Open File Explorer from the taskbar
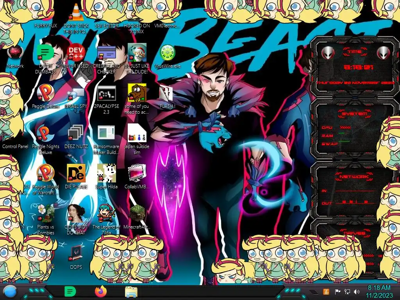400x300 pixels. [131, 292]
